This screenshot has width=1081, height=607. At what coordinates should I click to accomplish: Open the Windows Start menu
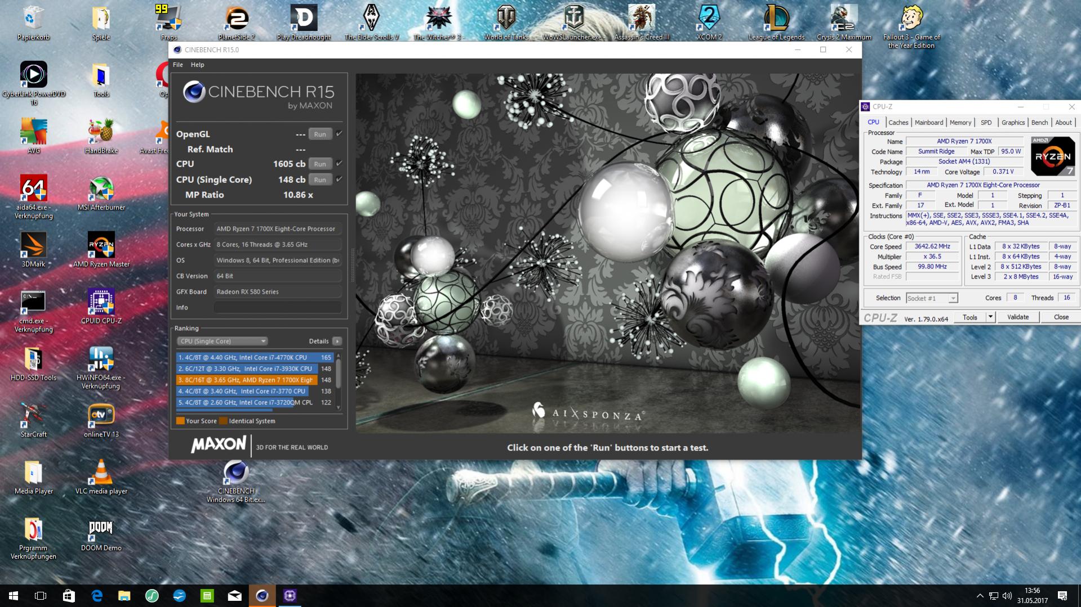pyautogui.click(x=14, y=596)
